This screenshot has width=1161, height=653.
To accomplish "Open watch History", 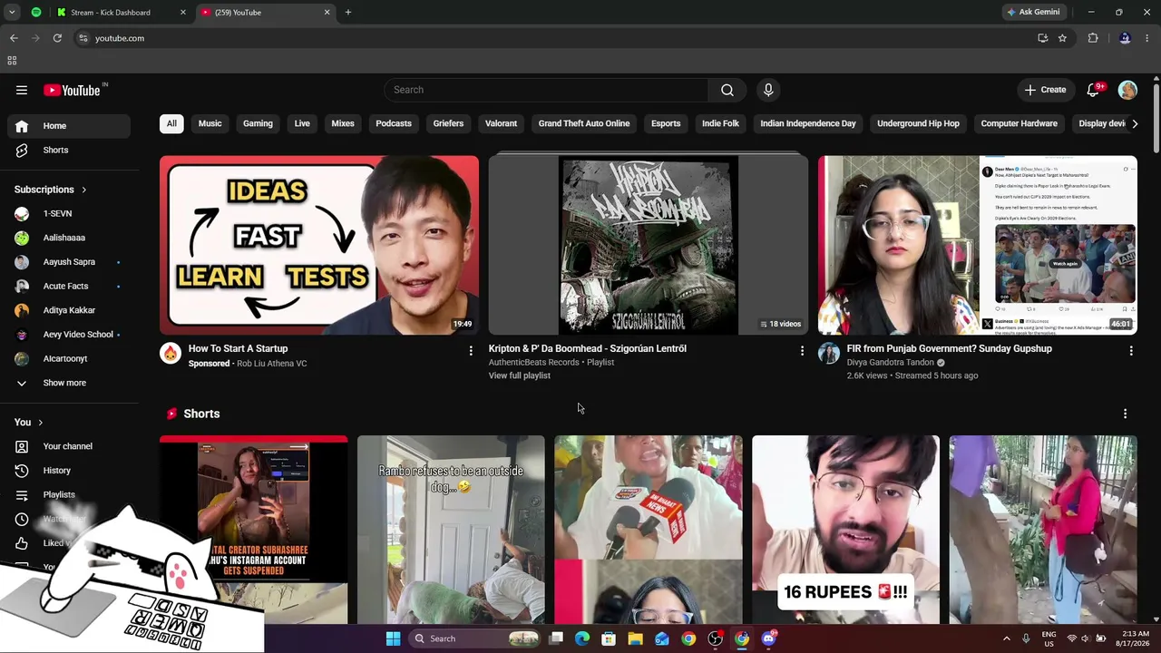I will click(69, 471).
